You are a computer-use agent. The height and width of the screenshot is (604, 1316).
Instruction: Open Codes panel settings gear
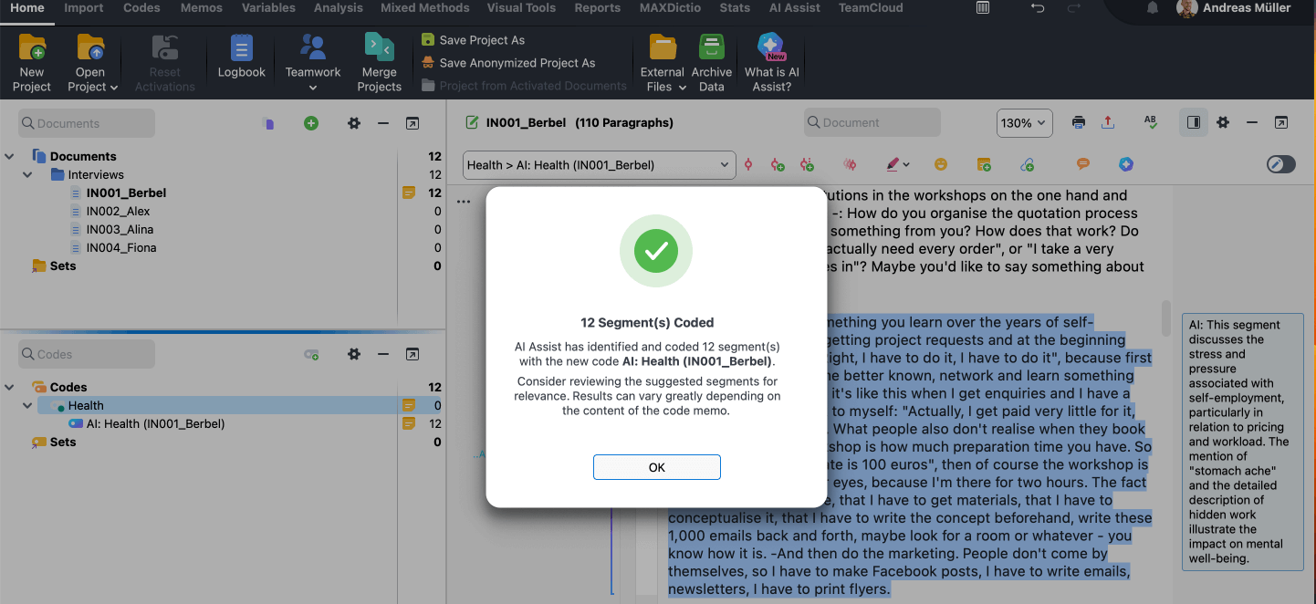point(354,354)
